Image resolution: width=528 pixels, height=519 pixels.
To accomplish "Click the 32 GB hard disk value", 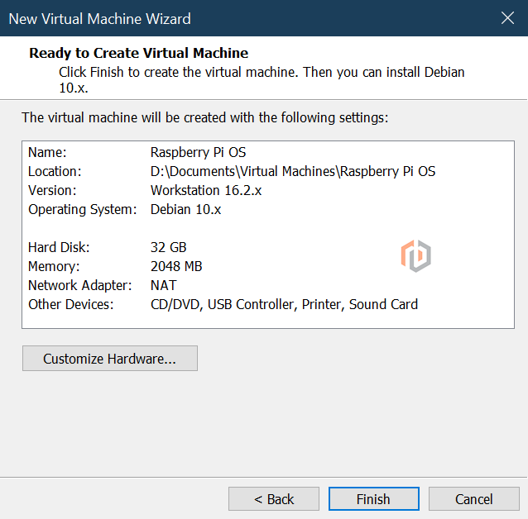I will tap(168, 248).
